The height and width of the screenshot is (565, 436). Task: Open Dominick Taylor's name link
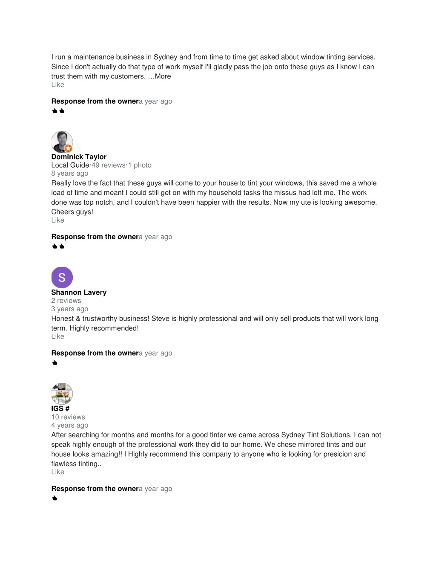click(79, 156)
